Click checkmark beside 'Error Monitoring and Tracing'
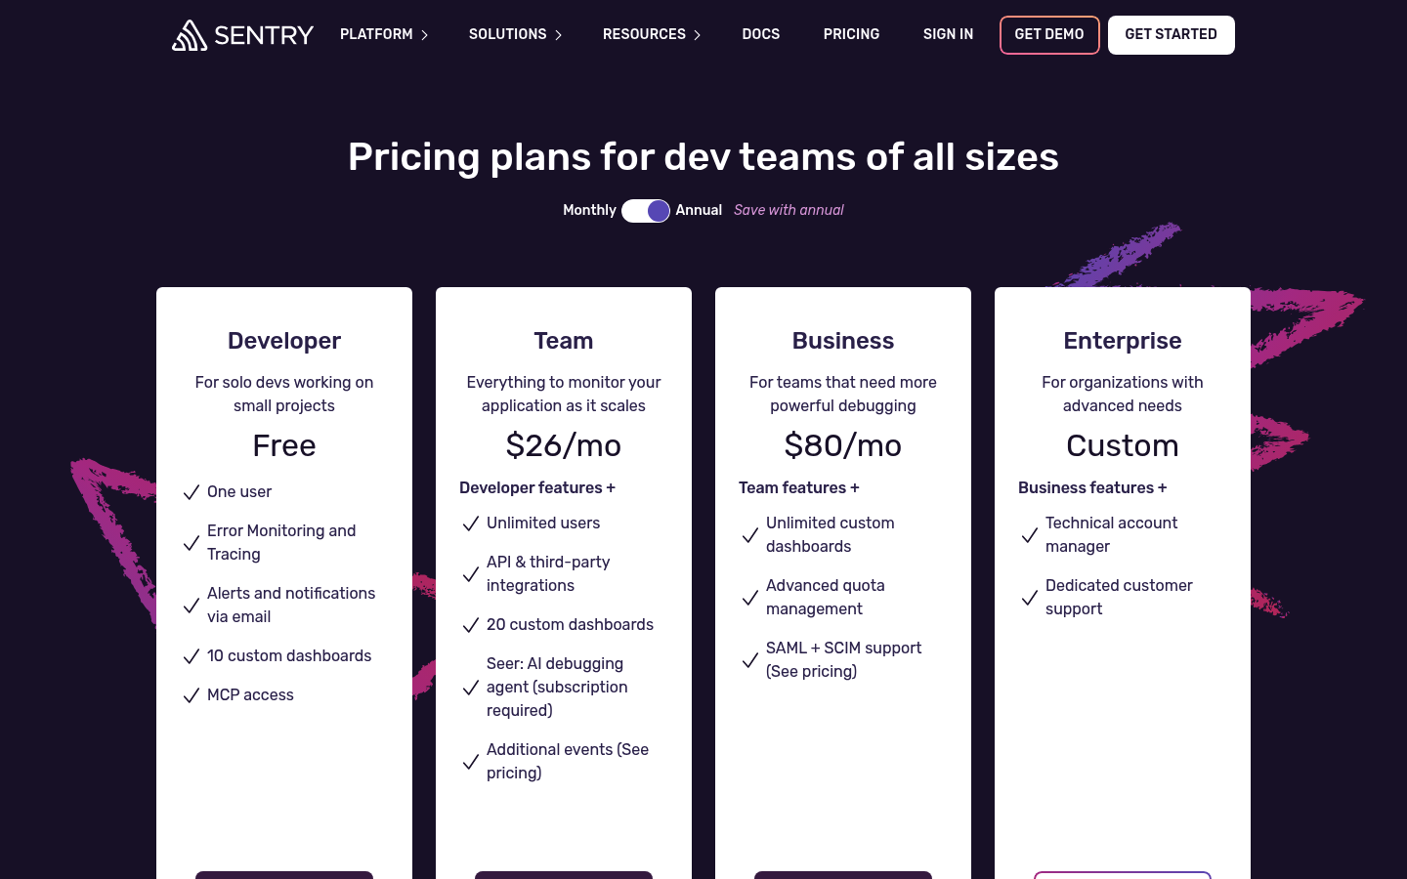This screenshot has width=1407, height=879. pos(192,543)
